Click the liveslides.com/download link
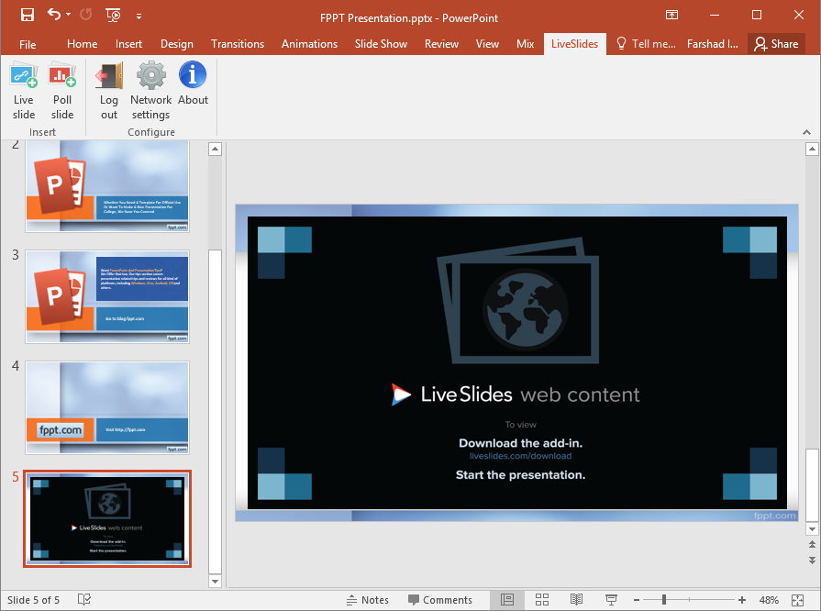The image size is (821, 611). pyautogui.click(x=520, y=456)
